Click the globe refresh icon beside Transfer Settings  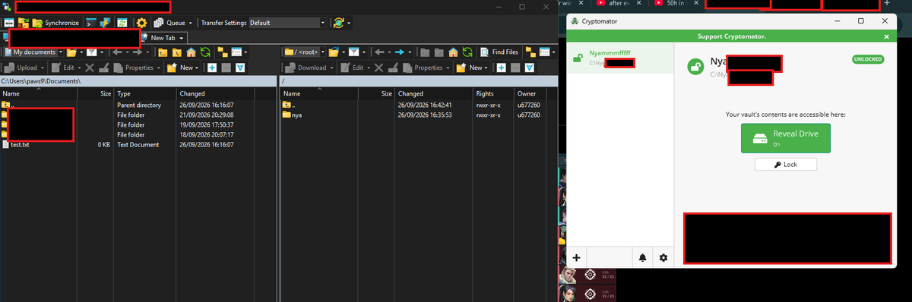339,23
